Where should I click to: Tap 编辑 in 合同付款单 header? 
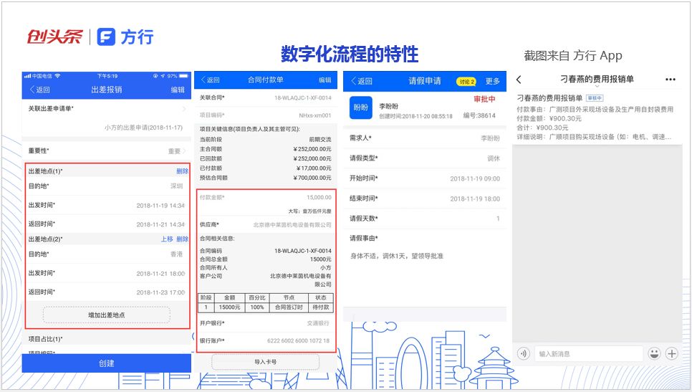click(325, 80)
